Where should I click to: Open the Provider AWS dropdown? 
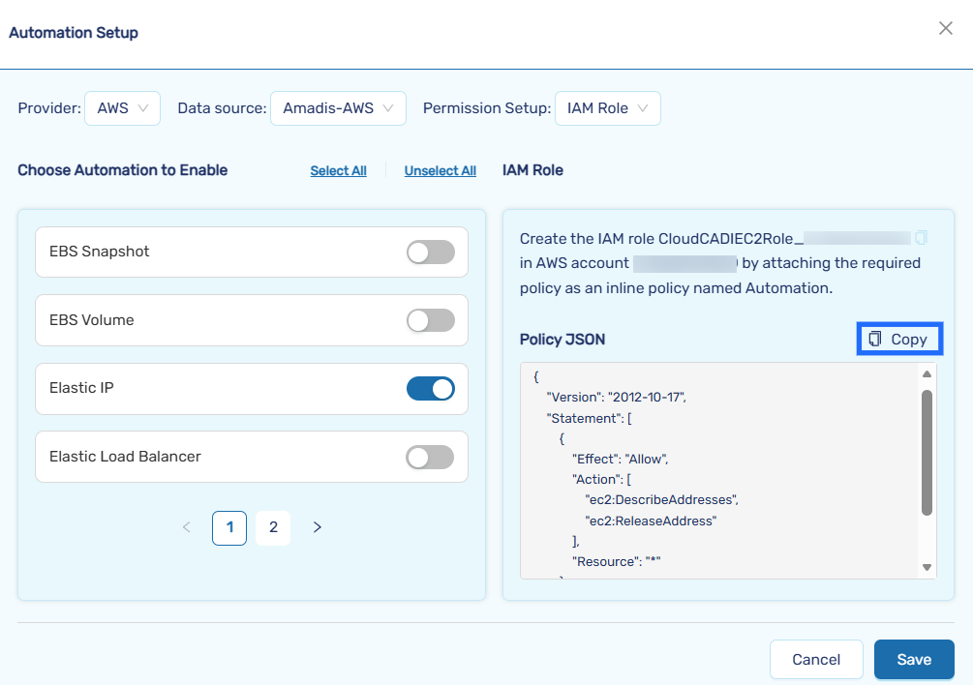click(x=122, y=108)
